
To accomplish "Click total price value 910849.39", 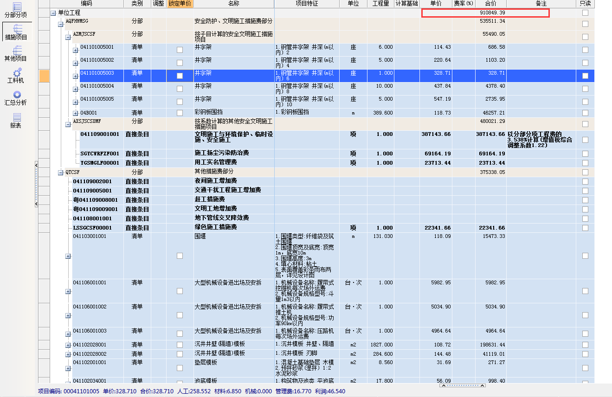I will tap(492, 13).
